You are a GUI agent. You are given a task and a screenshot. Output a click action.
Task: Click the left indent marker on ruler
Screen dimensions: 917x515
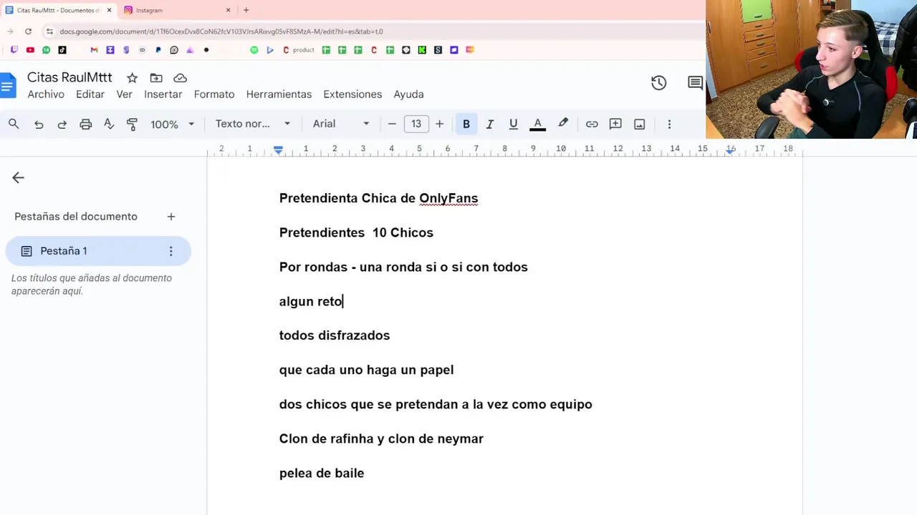point(278,150)
